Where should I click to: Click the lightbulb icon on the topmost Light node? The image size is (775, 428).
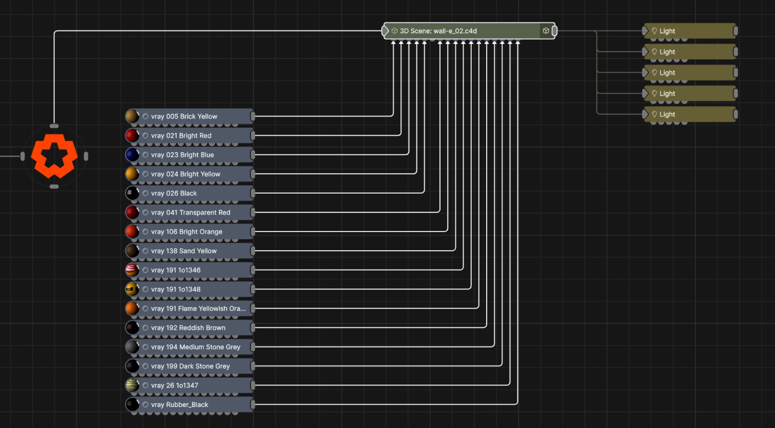pos(654,31)
